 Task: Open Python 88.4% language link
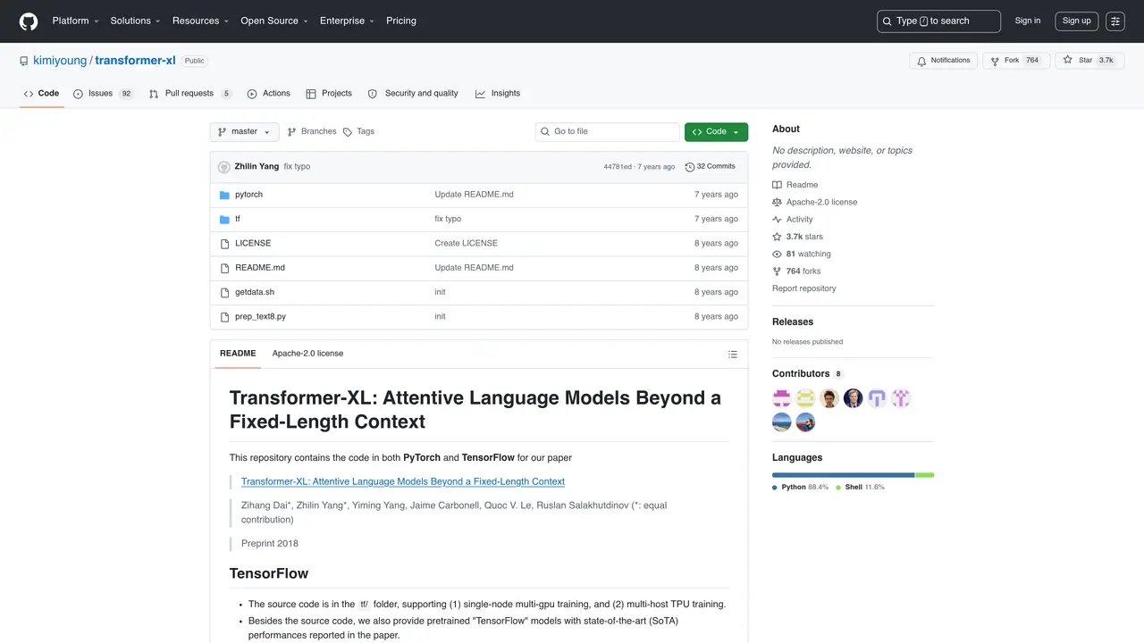click(801, 488)
